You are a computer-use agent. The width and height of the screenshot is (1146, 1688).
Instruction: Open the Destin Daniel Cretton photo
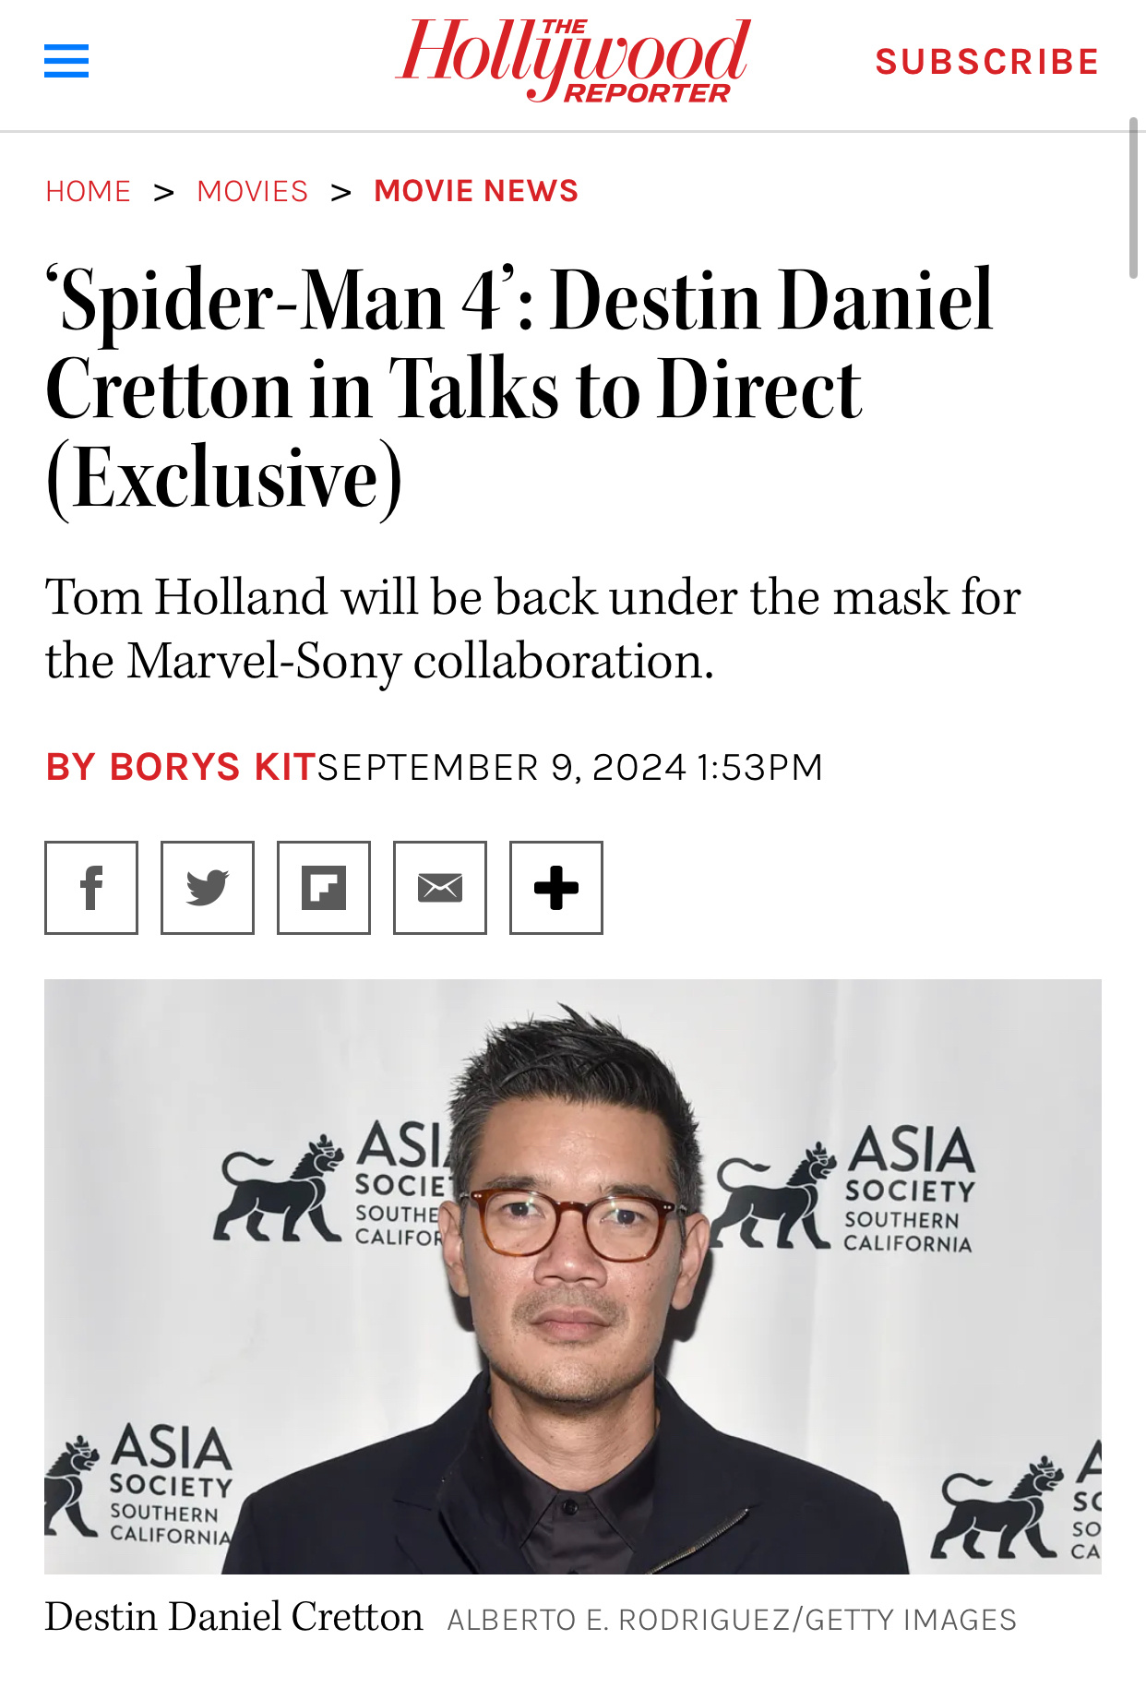[573, 1276]
